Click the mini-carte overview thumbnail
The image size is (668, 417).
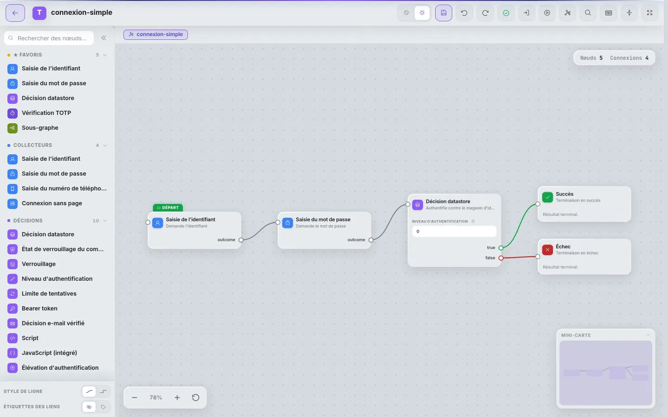[x=606, y=373]
